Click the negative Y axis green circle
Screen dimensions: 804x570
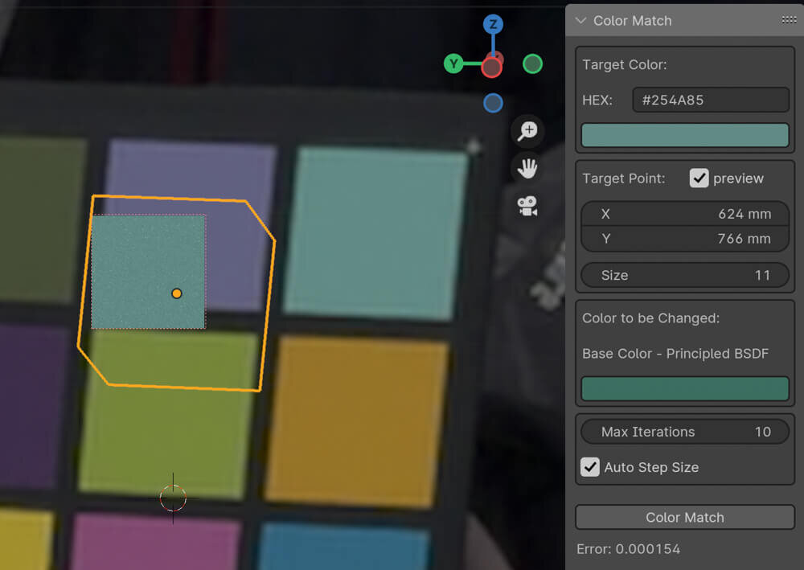coord(532,64)
